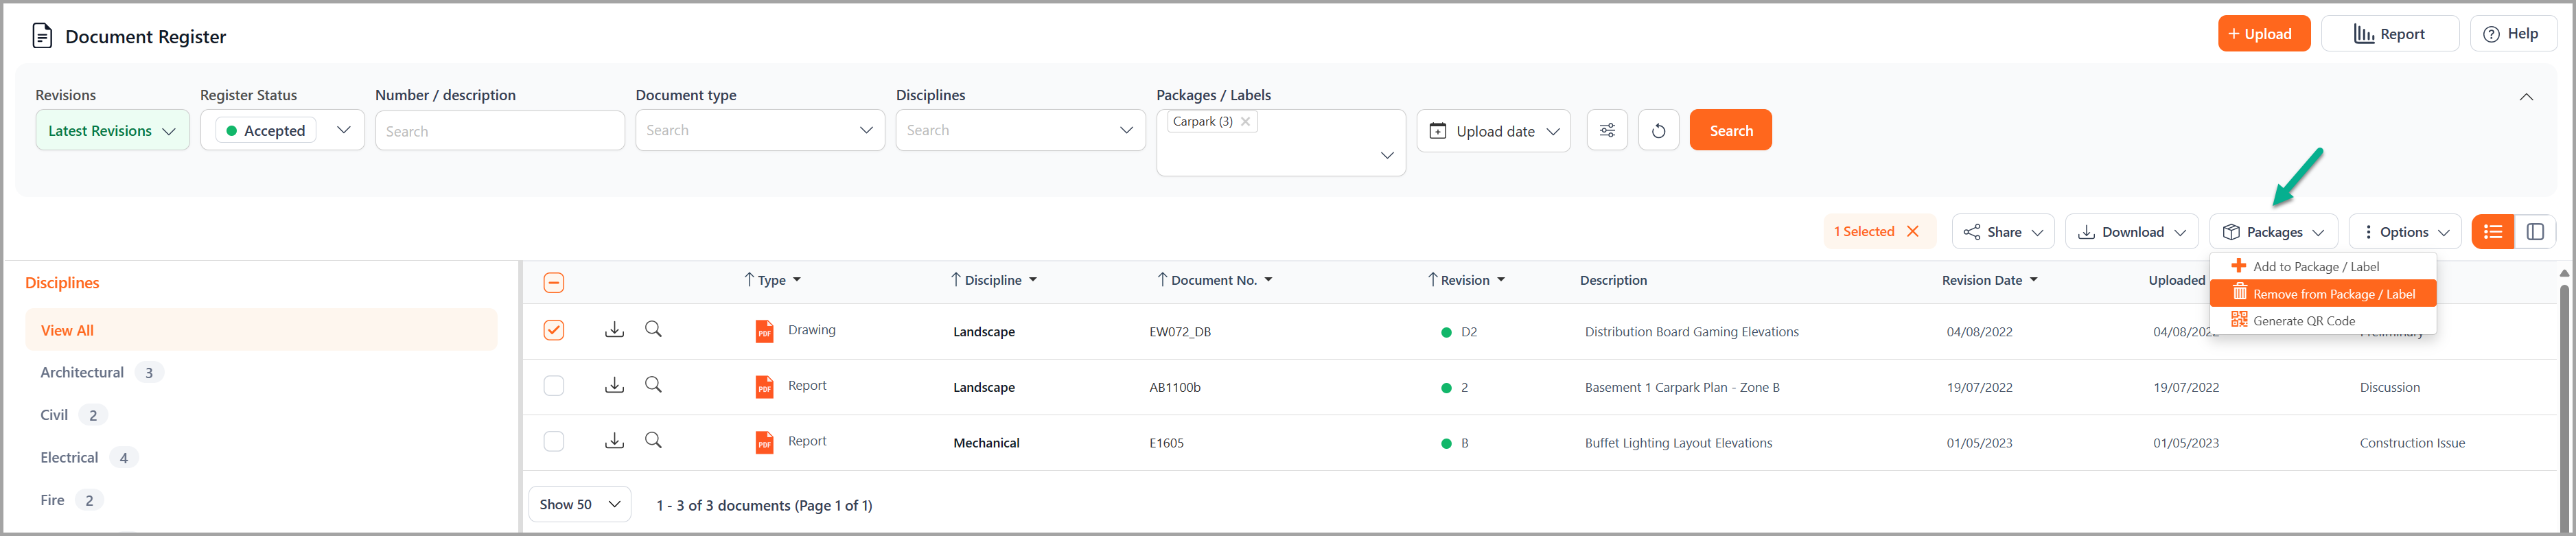Preview the AB1100b document with magnifier icon

coord(653,385)
